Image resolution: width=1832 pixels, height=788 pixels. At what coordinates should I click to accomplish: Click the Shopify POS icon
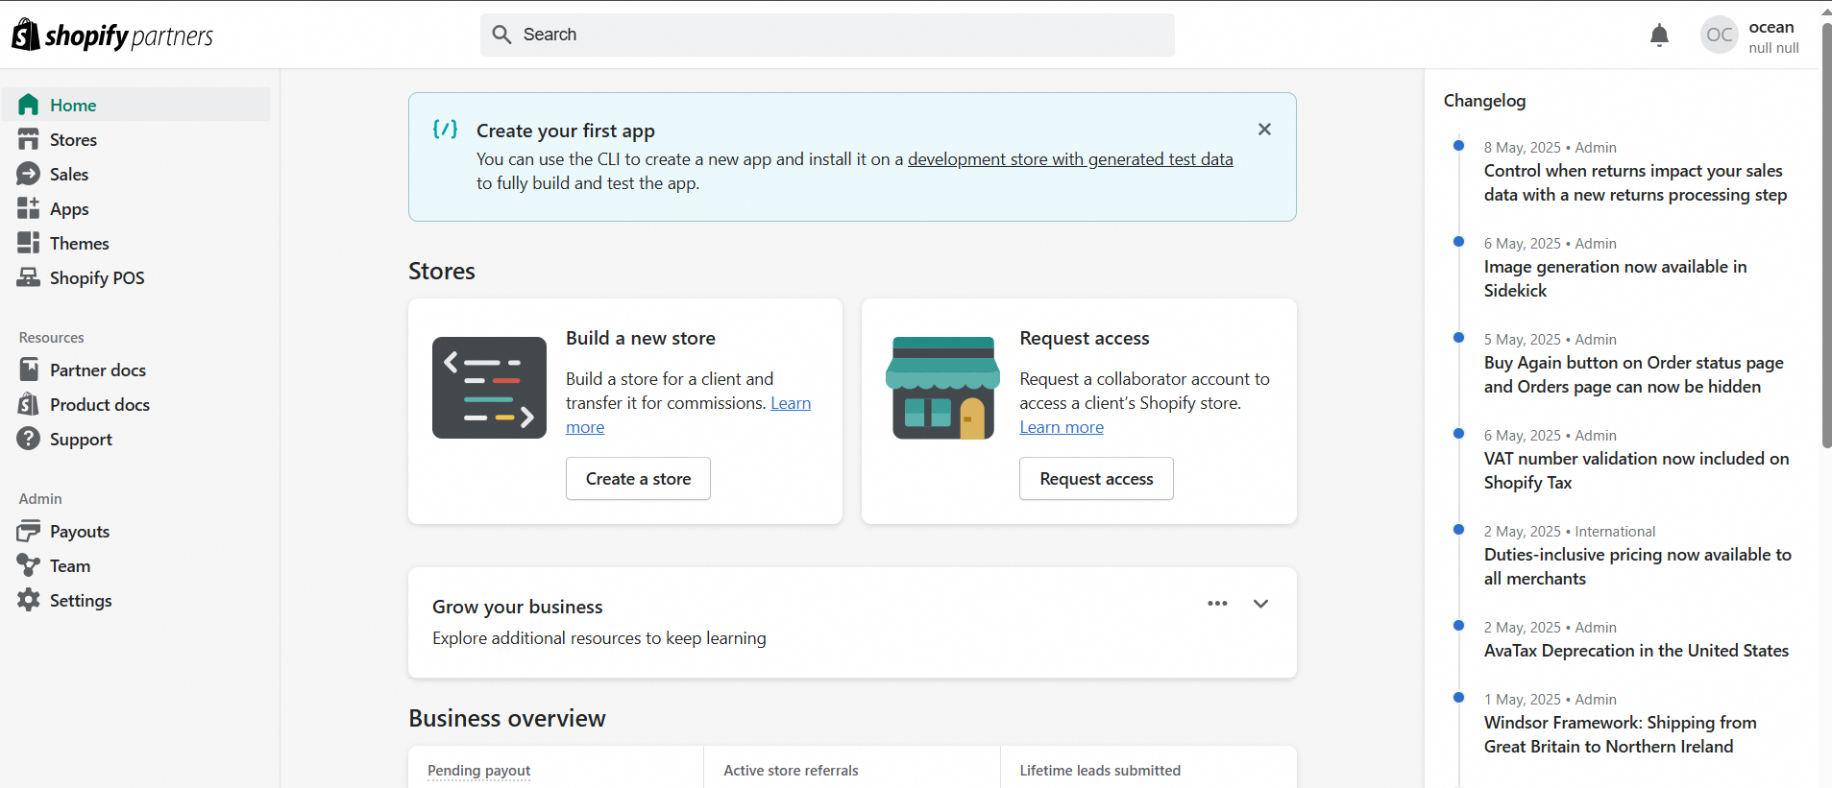[29, 277]
